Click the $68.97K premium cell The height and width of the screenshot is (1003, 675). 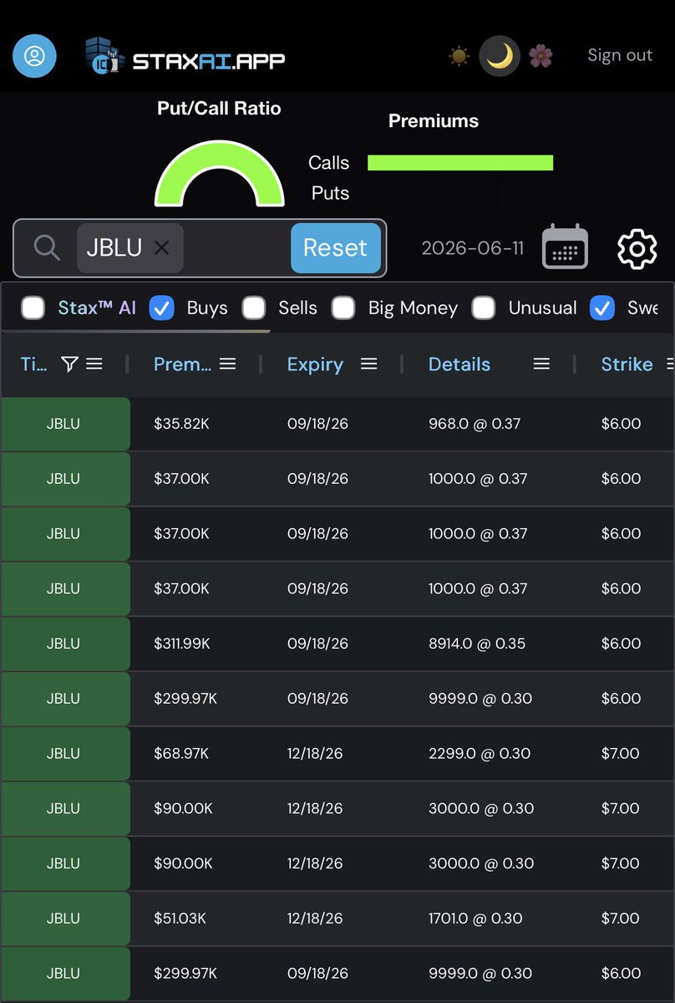pyautogui.click(x=181, y=754)
